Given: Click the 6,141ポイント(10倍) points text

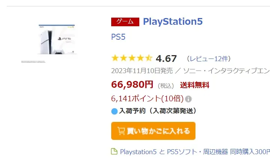Looking at the screenshot, I should (x=147, y=99).
